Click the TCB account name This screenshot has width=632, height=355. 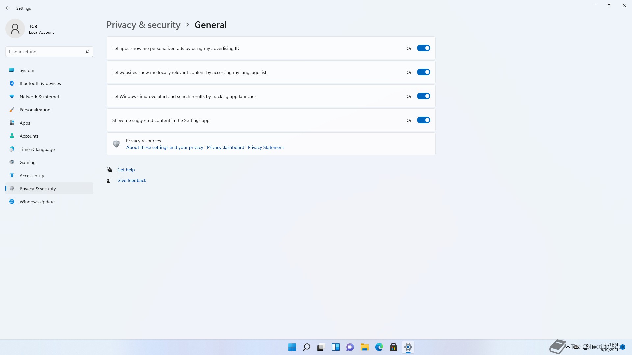coord(33,26)
